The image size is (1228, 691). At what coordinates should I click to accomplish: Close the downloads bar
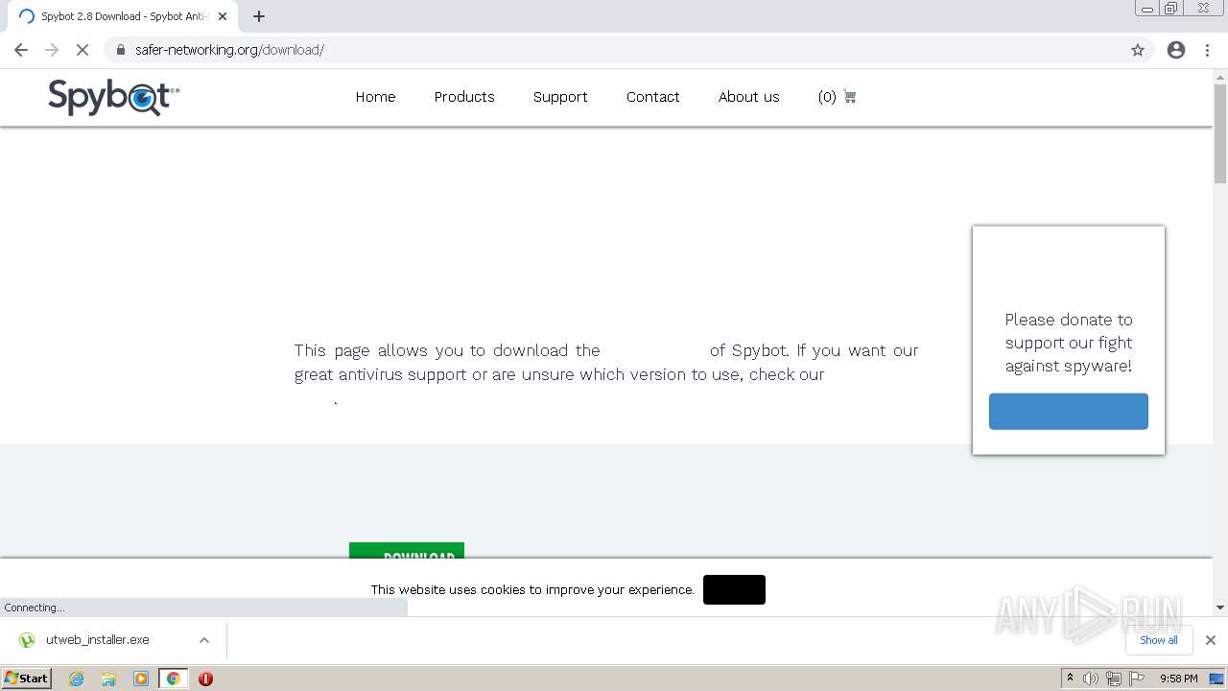tap(1211, 640)
